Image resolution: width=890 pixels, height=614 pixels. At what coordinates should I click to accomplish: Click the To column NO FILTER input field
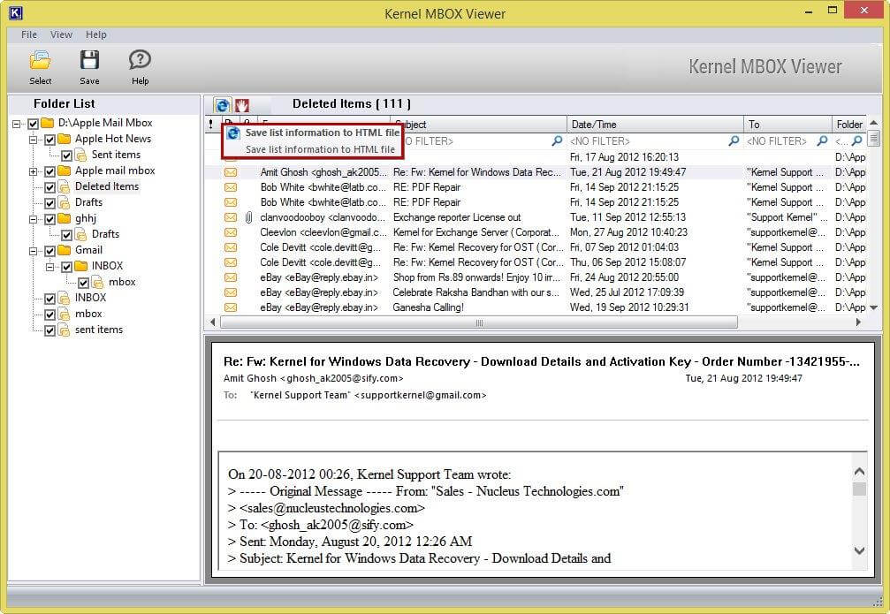tap(780, 140)
